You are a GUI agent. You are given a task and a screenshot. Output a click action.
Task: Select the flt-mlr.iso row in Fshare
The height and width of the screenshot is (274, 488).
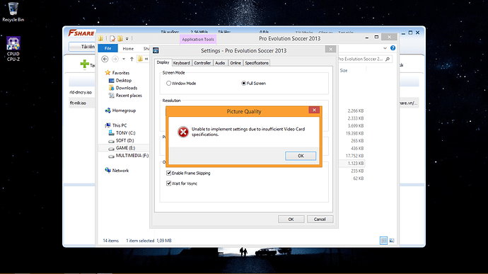[81, 103]
